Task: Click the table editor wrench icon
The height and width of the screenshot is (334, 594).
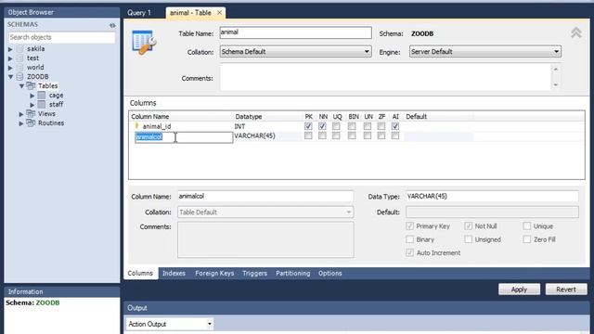Action: 144,42
